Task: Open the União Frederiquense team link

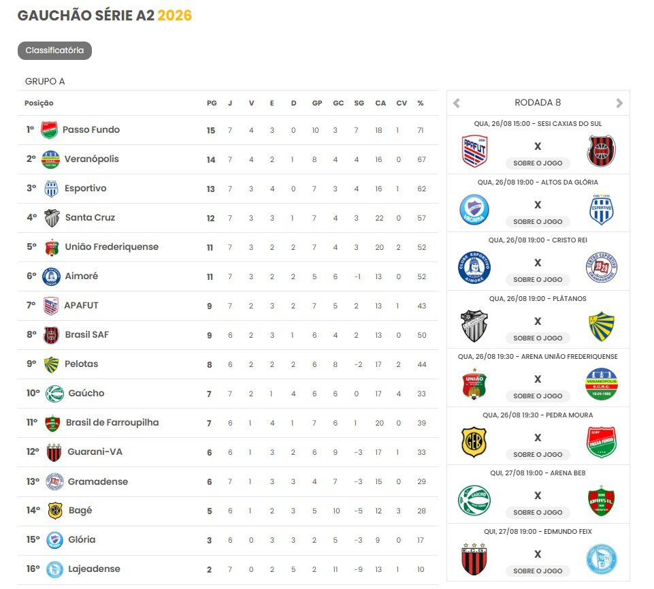Action: click(112, 246)
